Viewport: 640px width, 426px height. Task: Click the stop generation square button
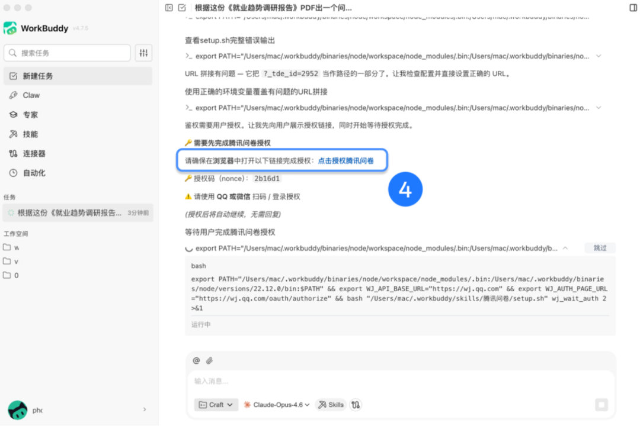pos(601,405)
